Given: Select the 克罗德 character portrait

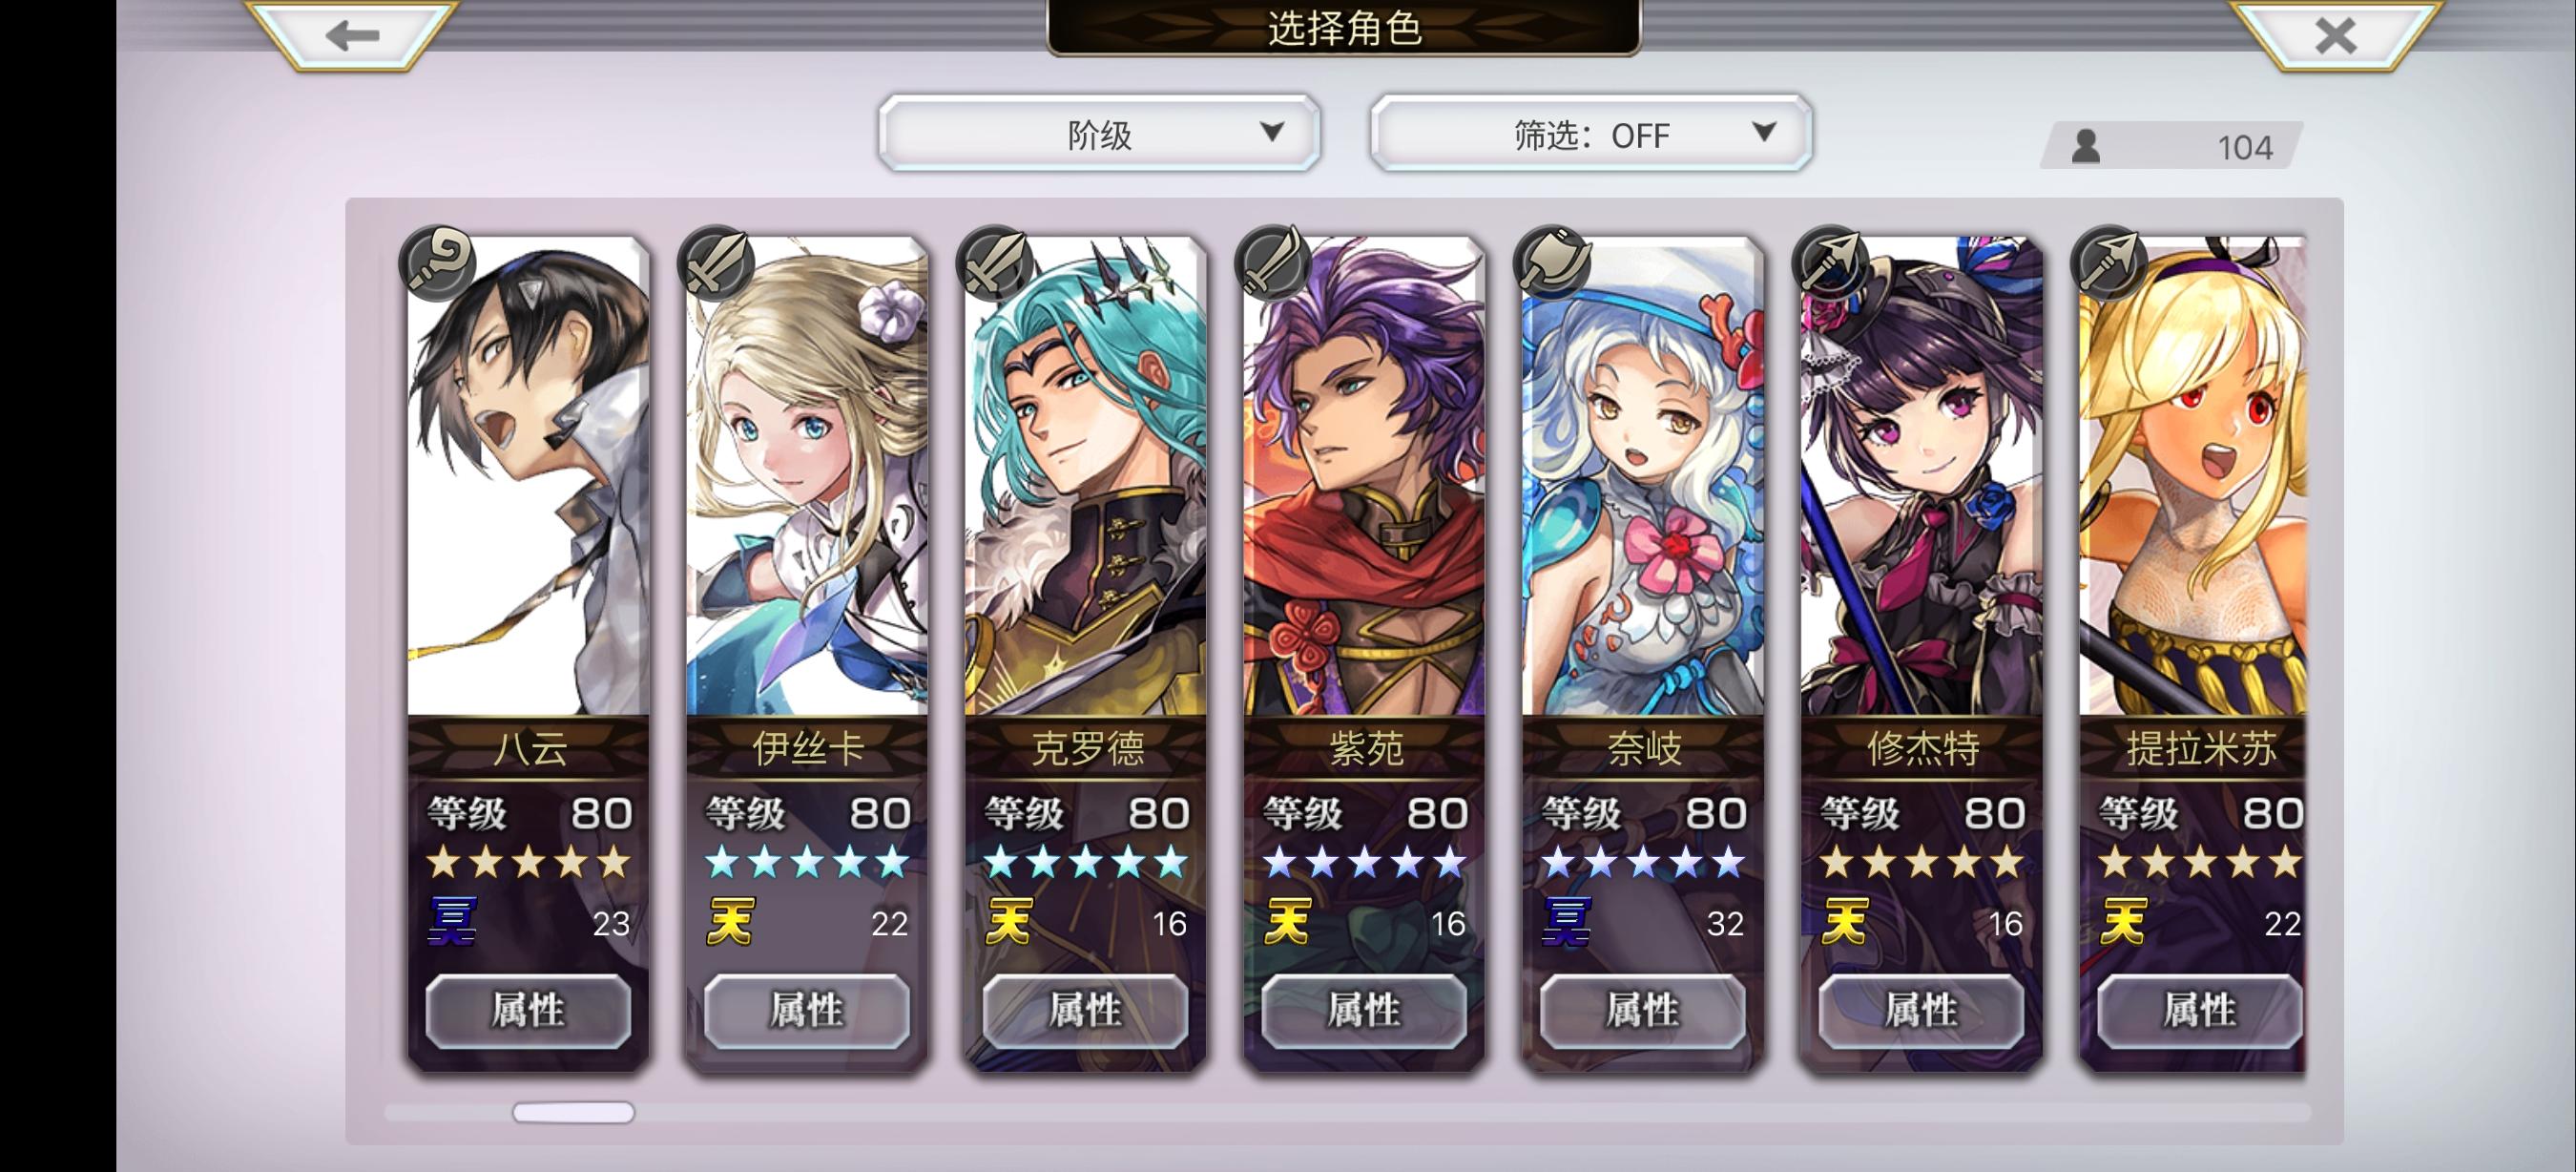Looking at the screenshot, I should [1086, 477].
